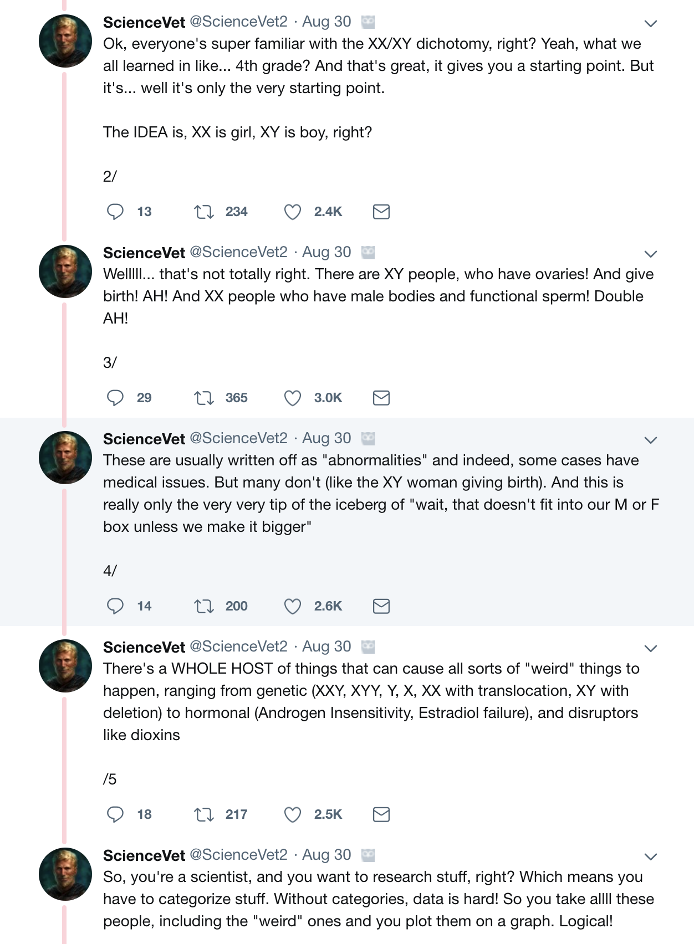This screenshot has height=944, width=694.
Task: Open ScienceVet profile from the first tweet's name
Action: pos(144,22)
